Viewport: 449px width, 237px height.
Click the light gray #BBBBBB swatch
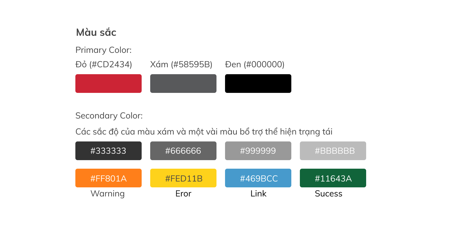point(333,151)
